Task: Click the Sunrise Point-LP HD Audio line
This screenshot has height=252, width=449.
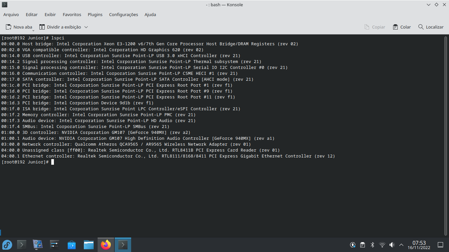Action: point(99,121)
